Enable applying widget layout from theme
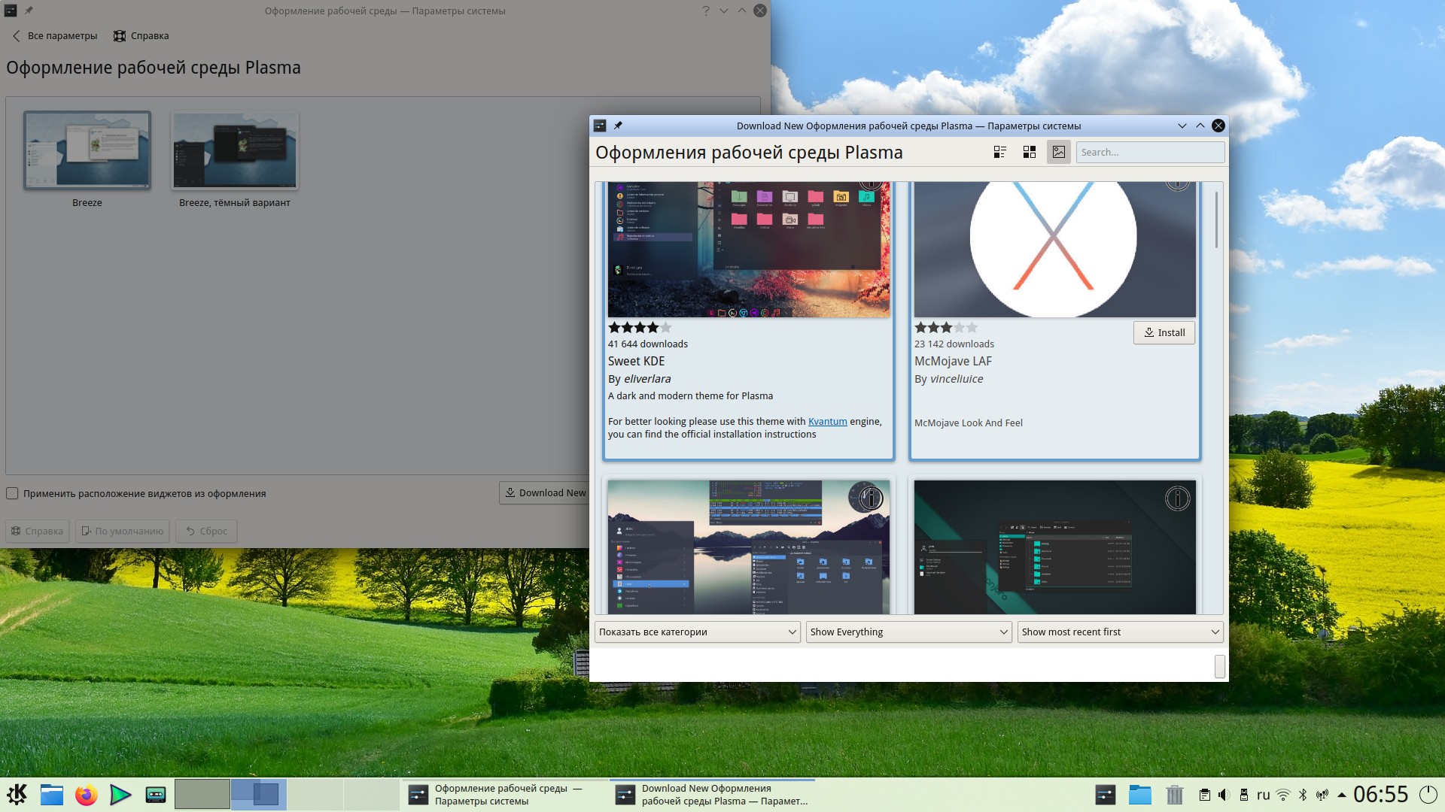The height and width of the screenshot is (812, 1445). tap(13, 493)
